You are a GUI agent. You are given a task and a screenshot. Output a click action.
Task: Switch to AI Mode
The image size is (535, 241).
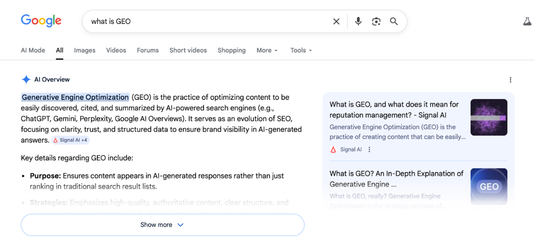tap(33, 50)
